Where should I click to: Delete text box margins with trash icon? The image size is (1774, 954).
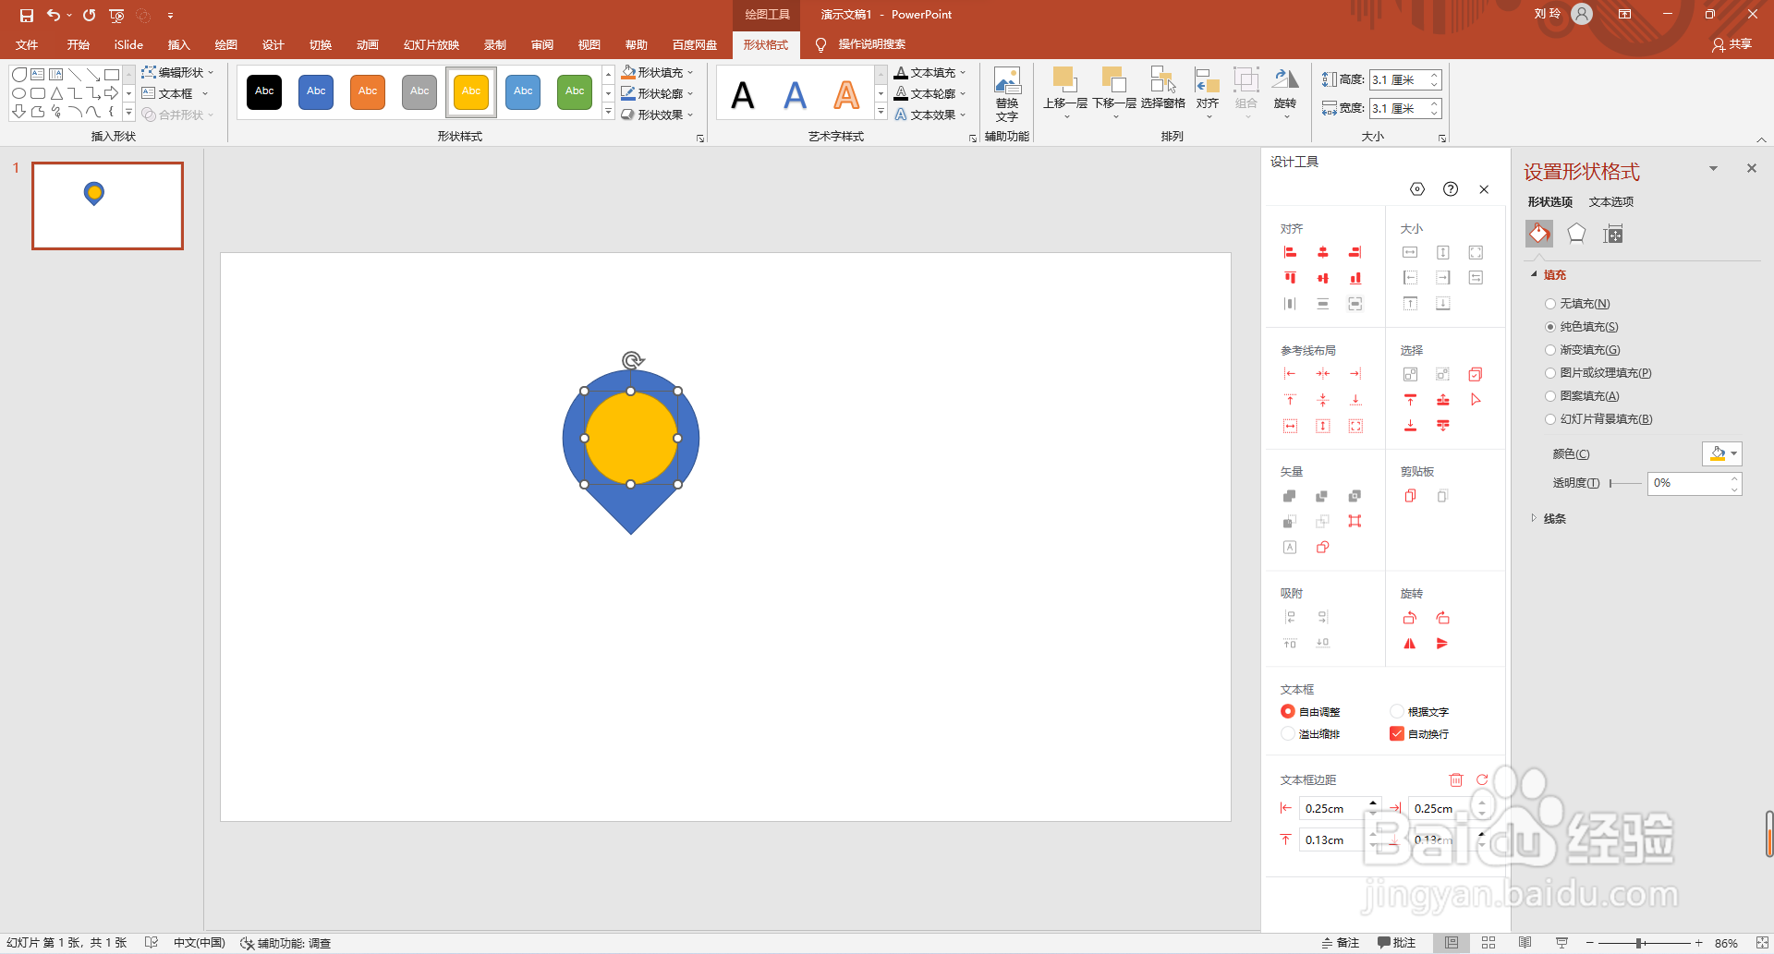point(1456,779)
